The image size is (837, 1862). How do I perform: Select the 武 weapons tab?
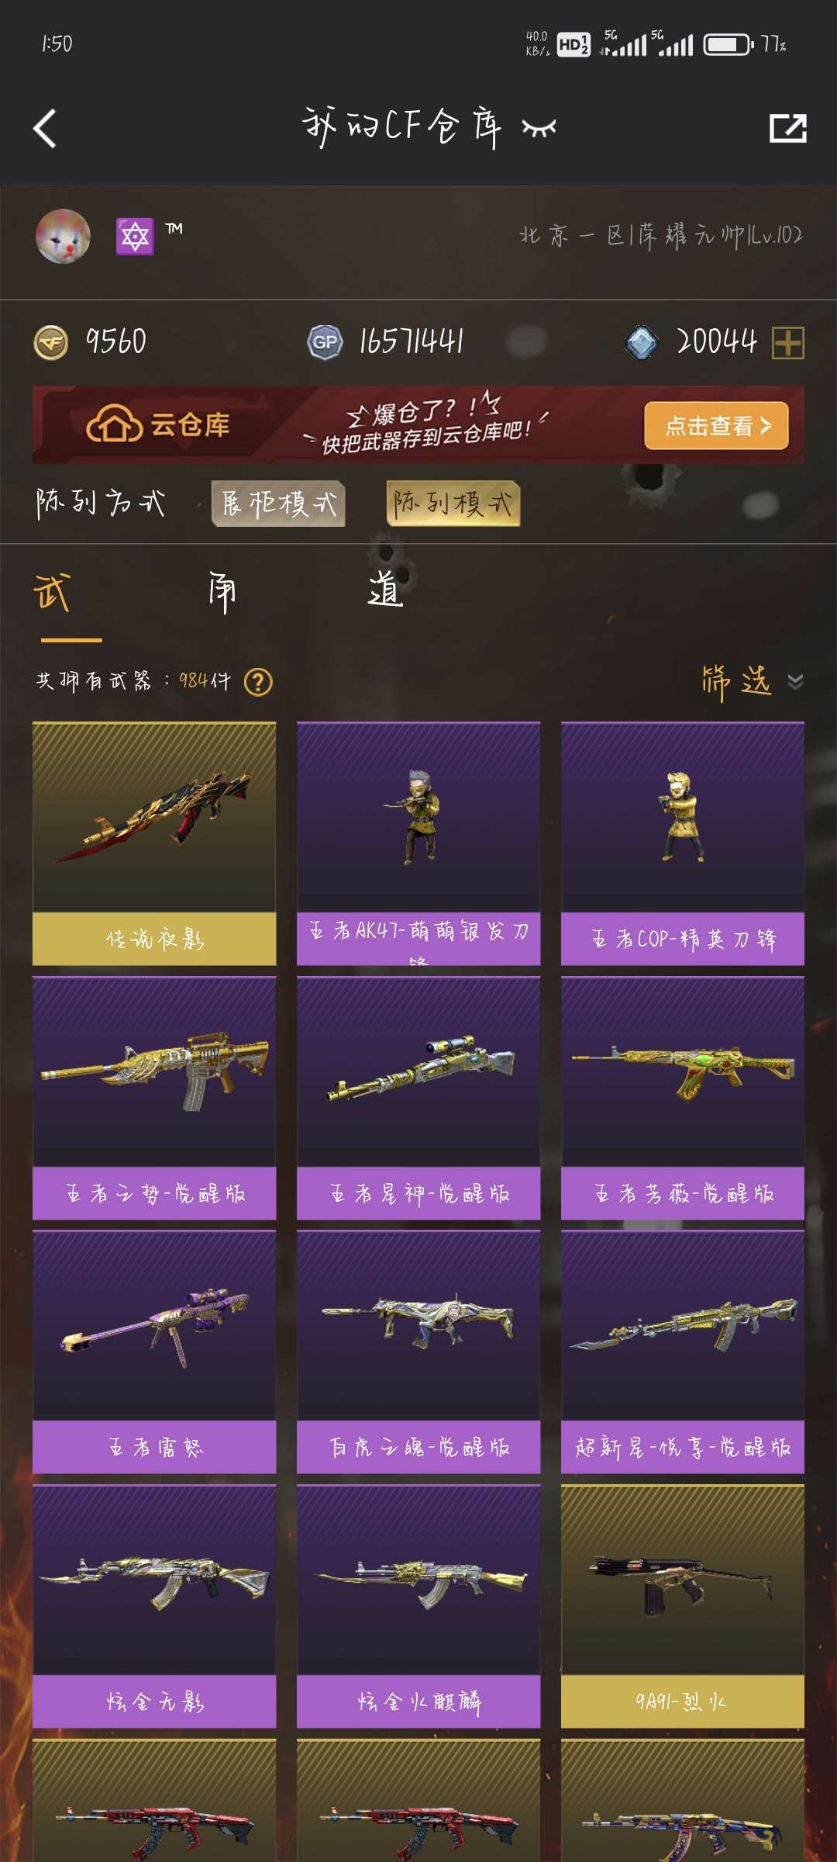53,593
